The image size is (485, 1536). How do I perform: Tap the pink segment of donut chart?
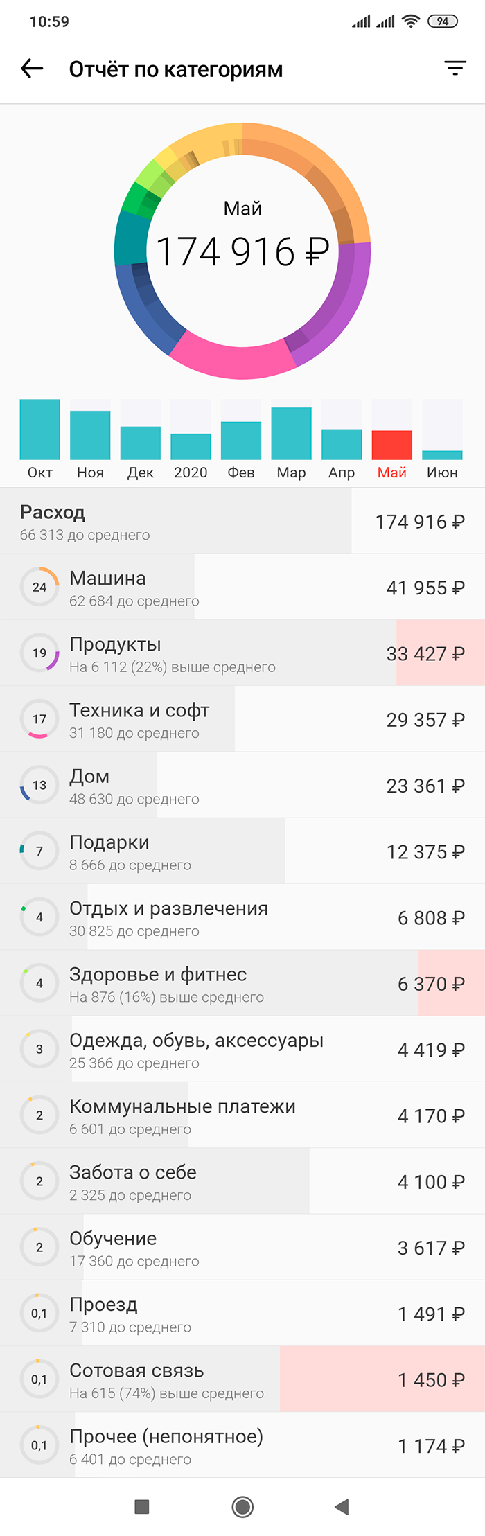[234, 355]
